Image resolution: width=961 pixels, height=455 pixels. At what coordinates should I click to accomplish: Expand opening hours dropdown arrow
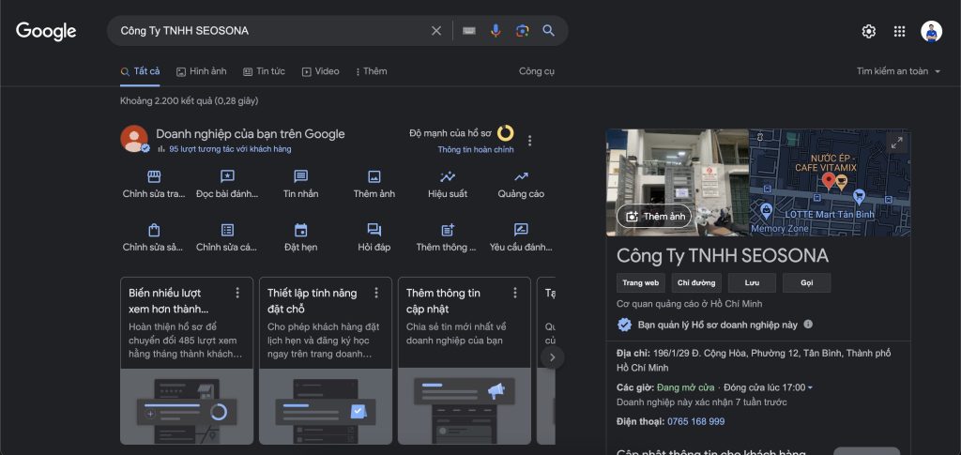(810, 387)
